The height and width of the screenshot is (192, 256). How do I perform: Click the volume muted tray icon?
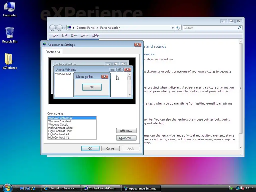(x=242, y=188)
